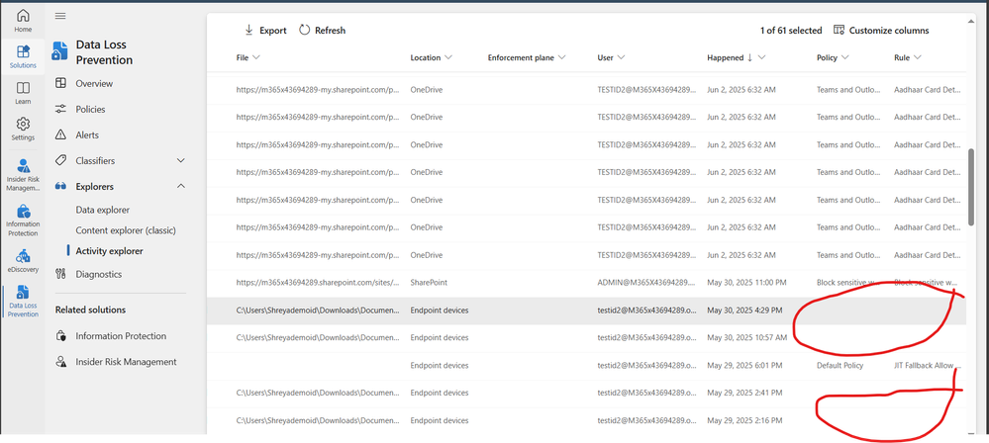Collapse navigation with the hamburger icon
989x443 pixels.
point(60,16)
